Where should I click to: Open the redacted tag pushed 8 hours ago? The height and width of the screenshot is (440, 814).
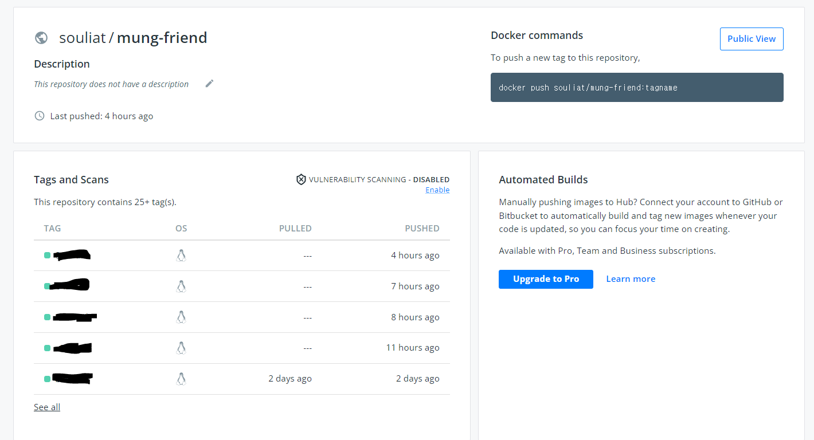[x=75, y=317]
